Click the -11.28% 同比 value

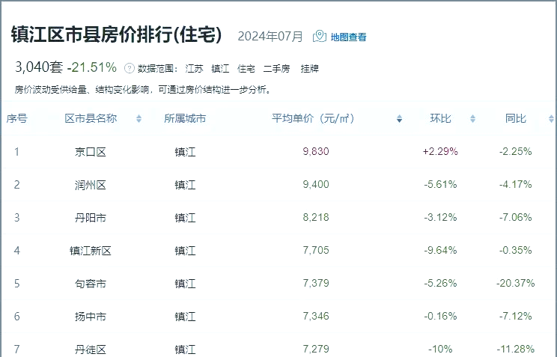(x=515, y=350)
